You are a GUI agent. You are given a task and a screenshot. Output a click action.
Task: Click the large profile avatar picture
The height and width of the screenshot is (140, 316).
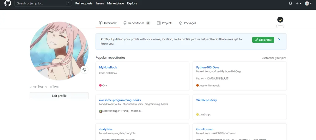click(x=59, y=51)
